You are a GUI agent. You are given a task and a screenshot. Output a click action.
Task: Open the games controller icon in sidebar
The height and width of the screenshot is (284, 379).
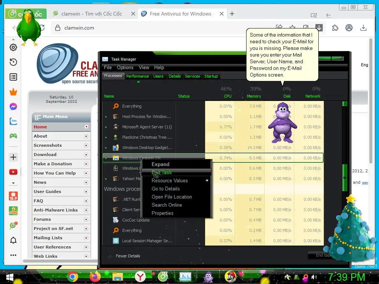13,136
